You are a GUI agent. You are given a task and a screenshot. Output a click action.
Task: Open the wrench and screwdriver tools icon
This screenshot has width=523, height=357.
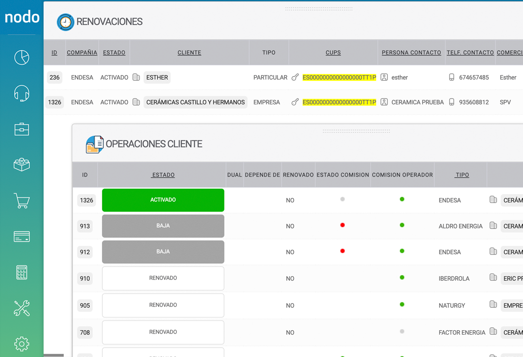pos(21,308)
